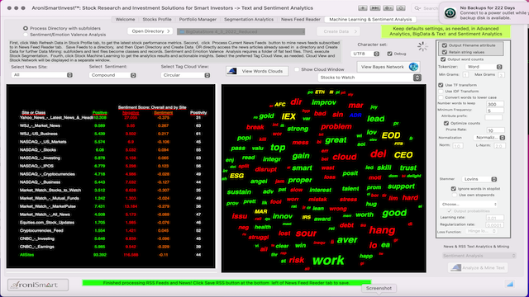529x297 pixels.
Task: Open Portfolio Manager tab
Action: (198, 20)
